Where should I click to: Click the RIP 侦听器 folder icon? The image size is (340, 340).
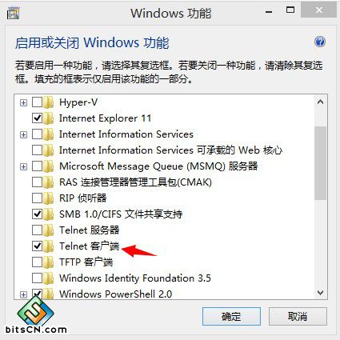(x=48, y=198)
